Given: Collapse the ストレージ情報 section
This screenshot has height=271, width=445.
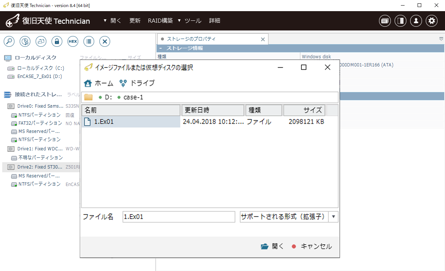Looking at the screenshot, I should (x=161, y=48).
